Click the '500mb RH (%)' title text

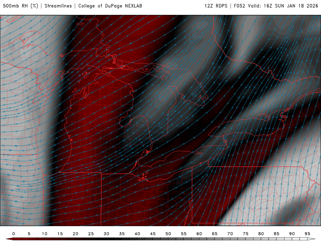(x=20, y=6)
